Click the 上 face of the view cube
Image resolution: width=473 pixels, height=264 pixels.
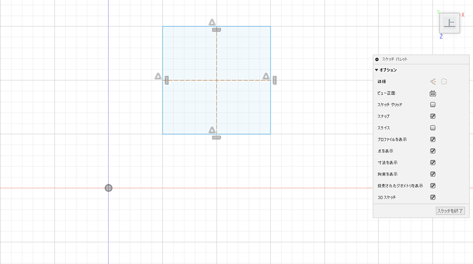click(450, 23)
